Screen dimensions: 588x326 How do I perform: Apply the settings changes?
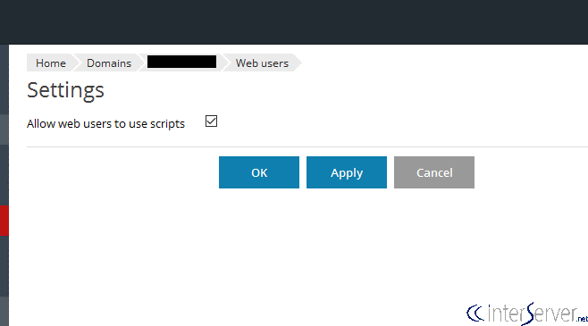coord(347,172)
